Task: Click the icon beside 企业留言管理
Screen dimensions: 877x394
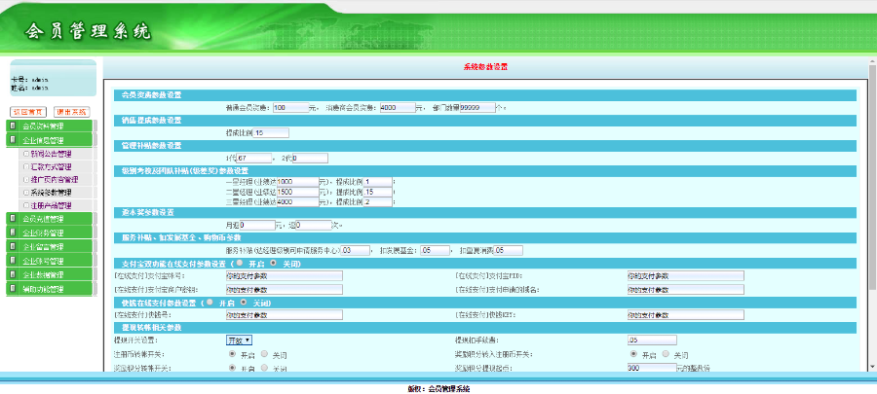Action: tap(13, 246)
